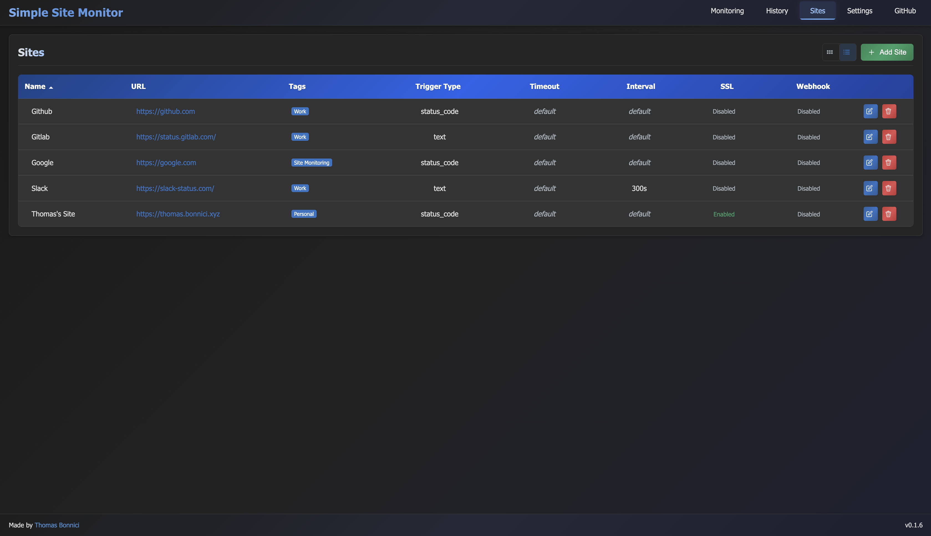Click the Github name cell
The image size is (931, 536).
(42, 111)
